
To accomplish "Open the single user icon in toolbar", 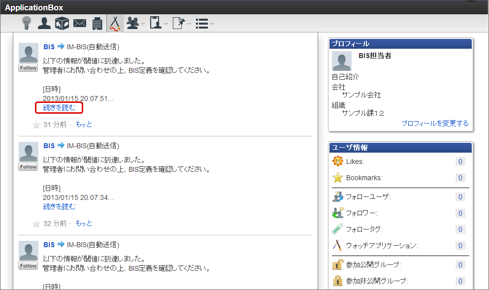I will [x=44, y=23].
